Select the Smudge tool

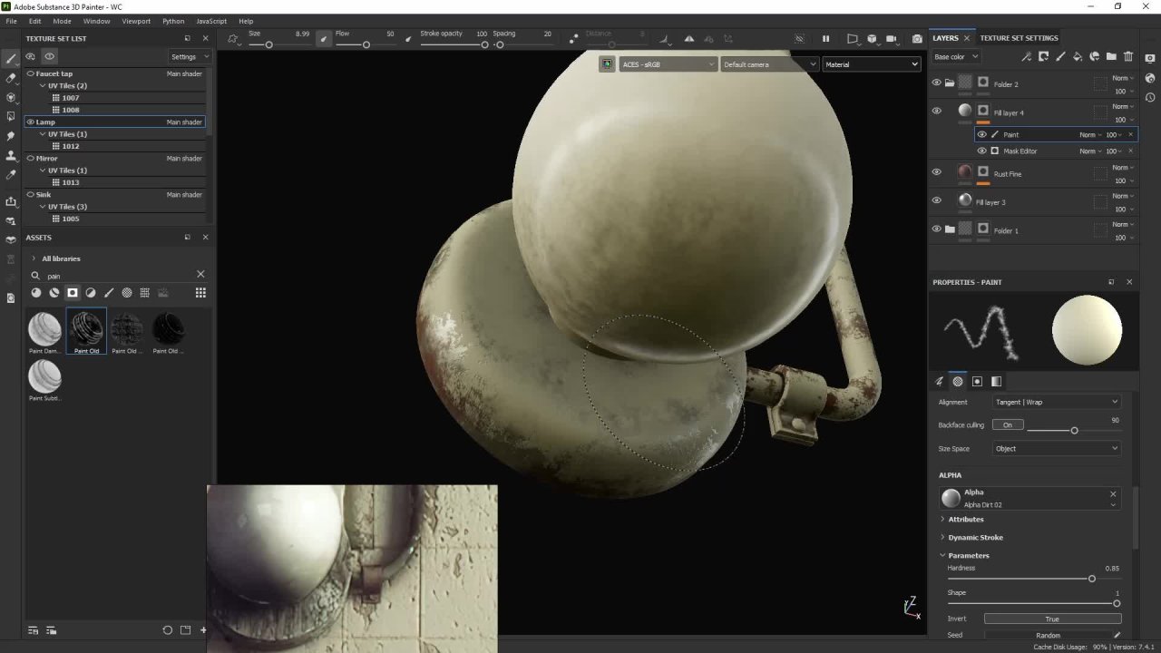point(11,136)
